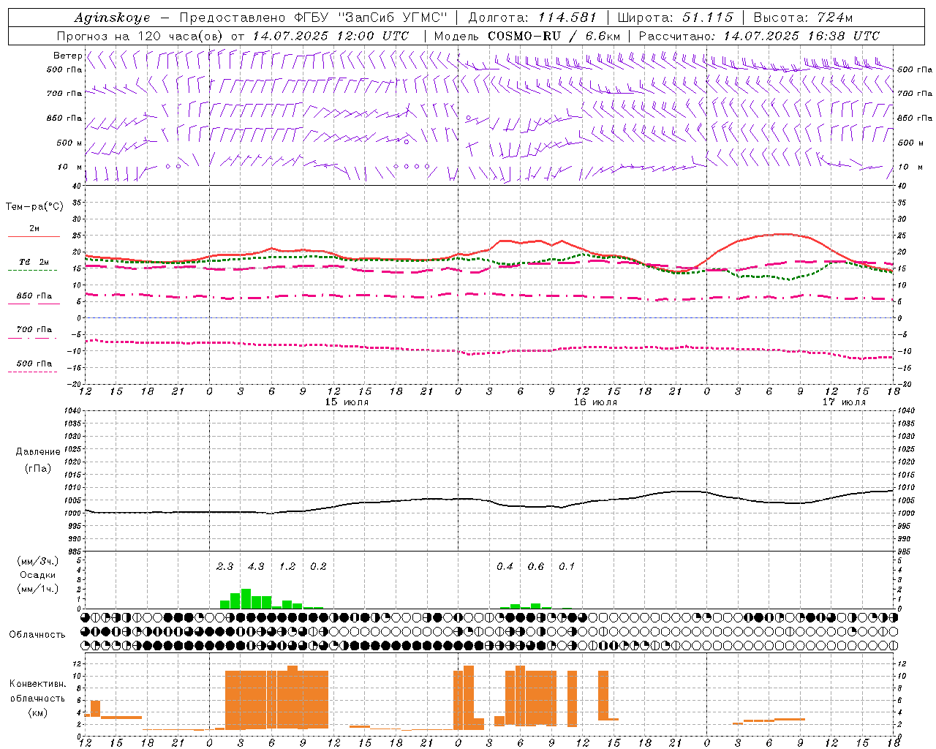The height and width of the screenshot is (749, 936).
Task: Click the 'Осадки' precipitation label
Action: (38, 575)
